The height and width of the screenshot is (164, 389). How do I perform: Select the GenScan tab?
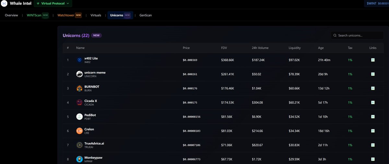pyautogui.click(x=146, y=15)
